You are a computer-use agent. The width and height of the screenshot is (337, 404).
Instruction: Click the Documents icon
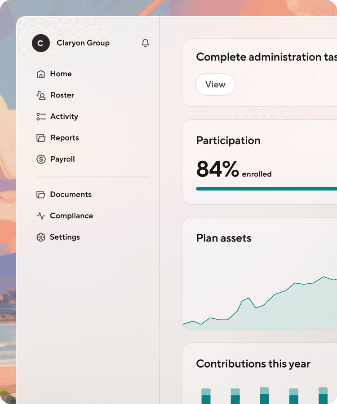point(40,194)
